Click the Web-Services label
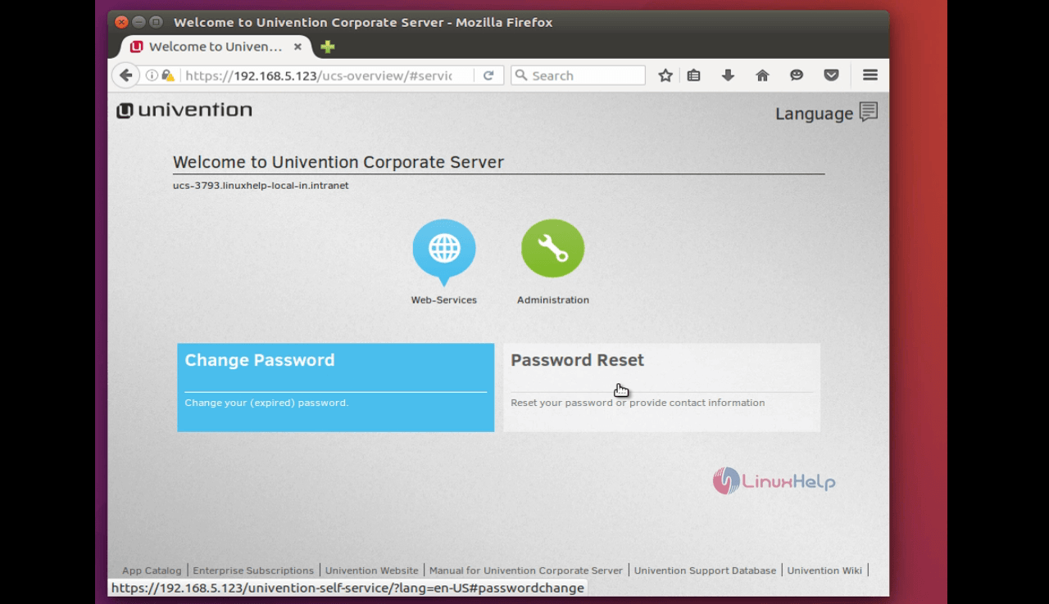Screen dimensions: 1049x604 point(444,300)
